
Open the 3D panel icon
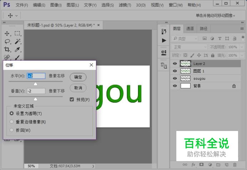(x=164, y=53)
